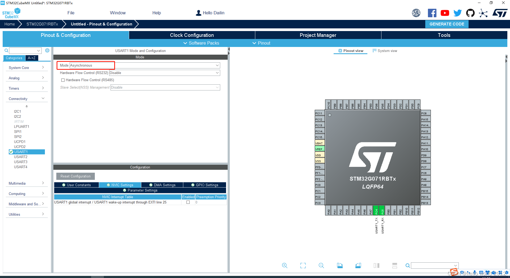Expand the Computing category

[26, 194]
